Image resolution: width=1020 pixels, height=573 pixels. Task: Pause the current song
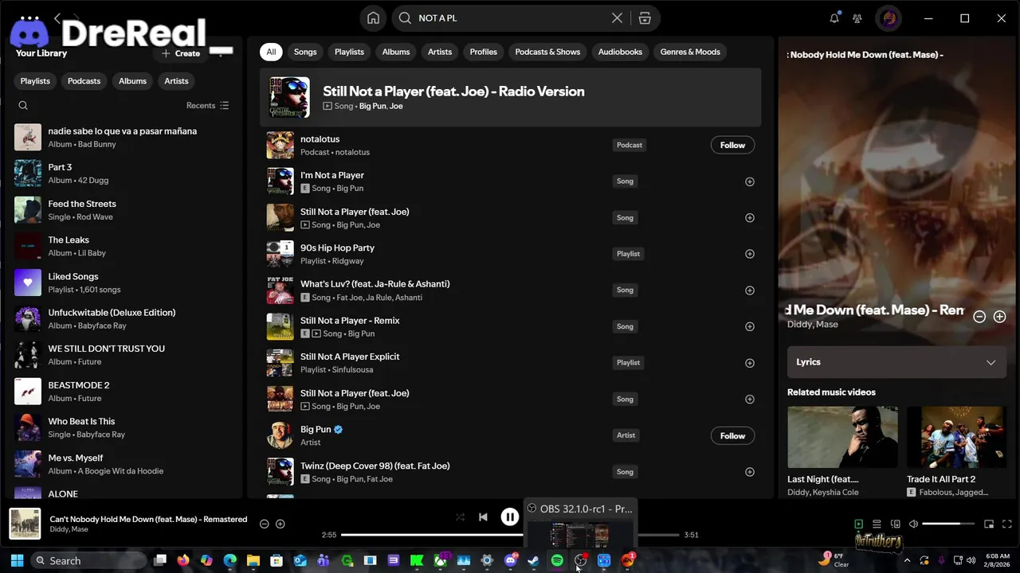coord(510,517)
